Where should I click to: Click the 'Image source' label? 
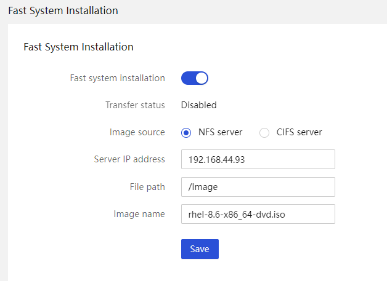pos(137,132)
